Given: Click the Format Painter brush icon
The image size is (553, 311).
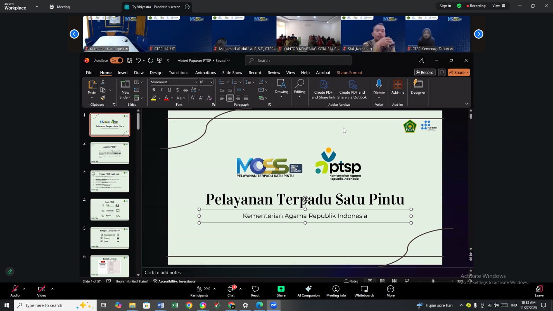Looking at the screenshot, I should (x=103, y=98).
